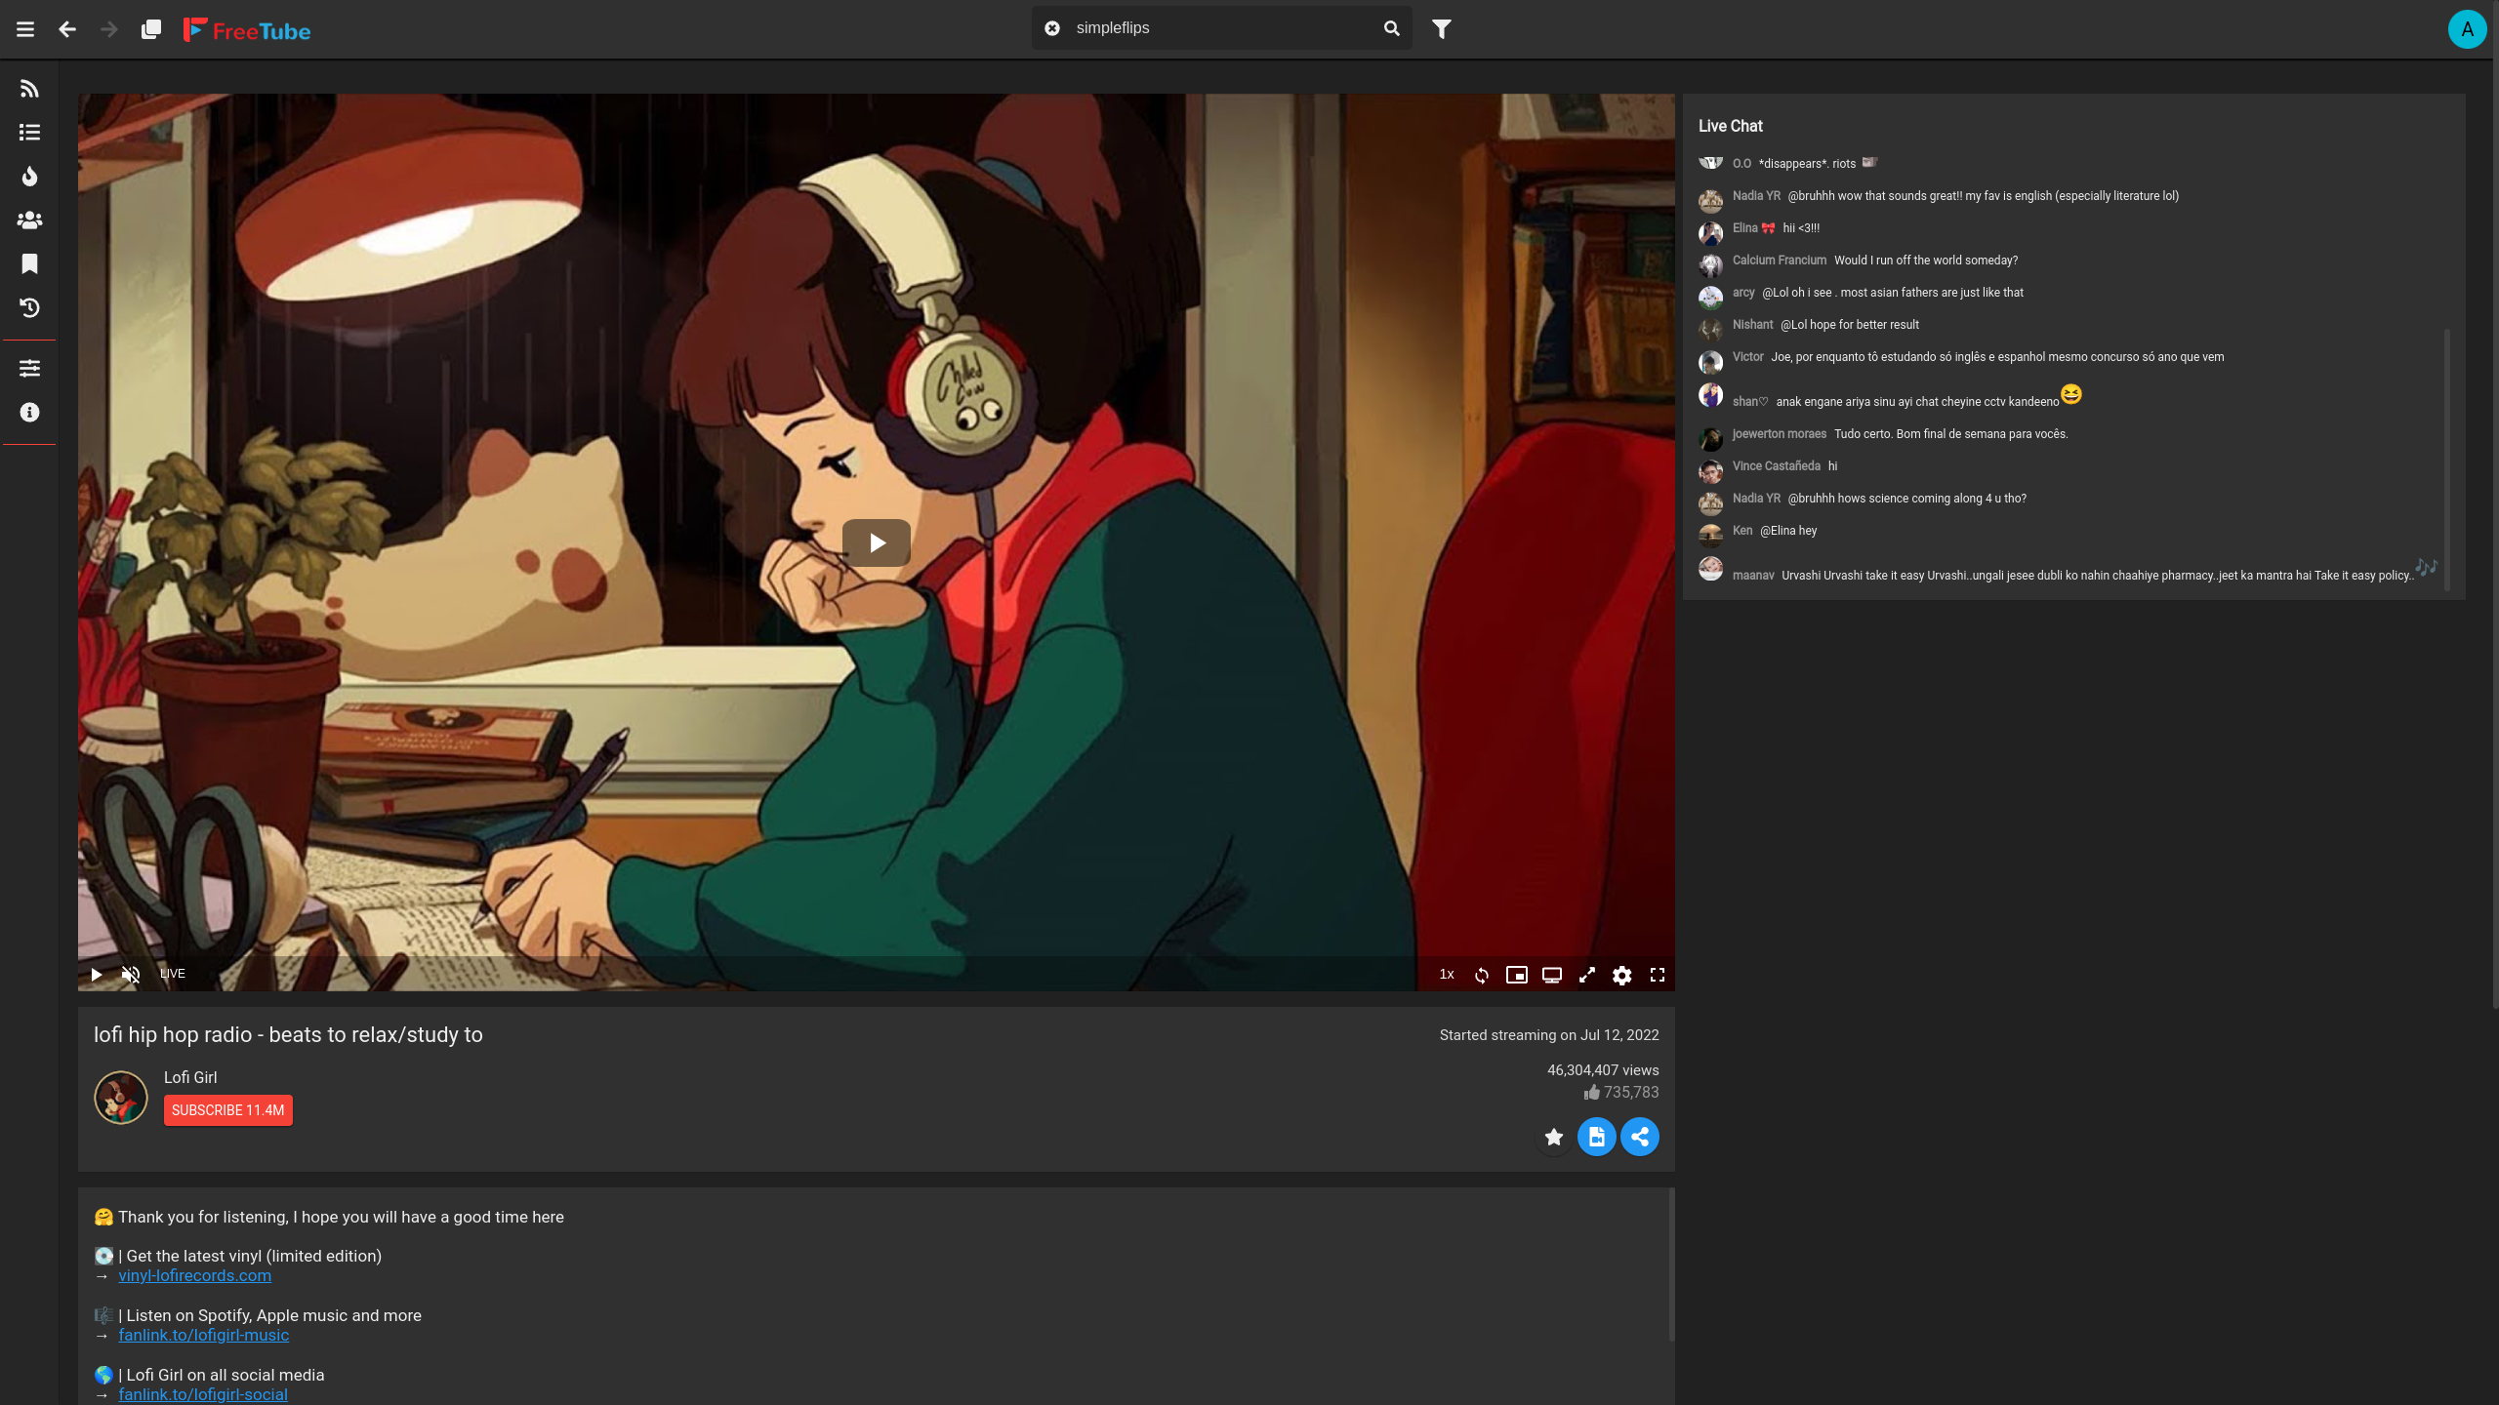Subscribe to Lofi Girl channel
This screenshot has height=1405, width=2499.
point(228,1110)
